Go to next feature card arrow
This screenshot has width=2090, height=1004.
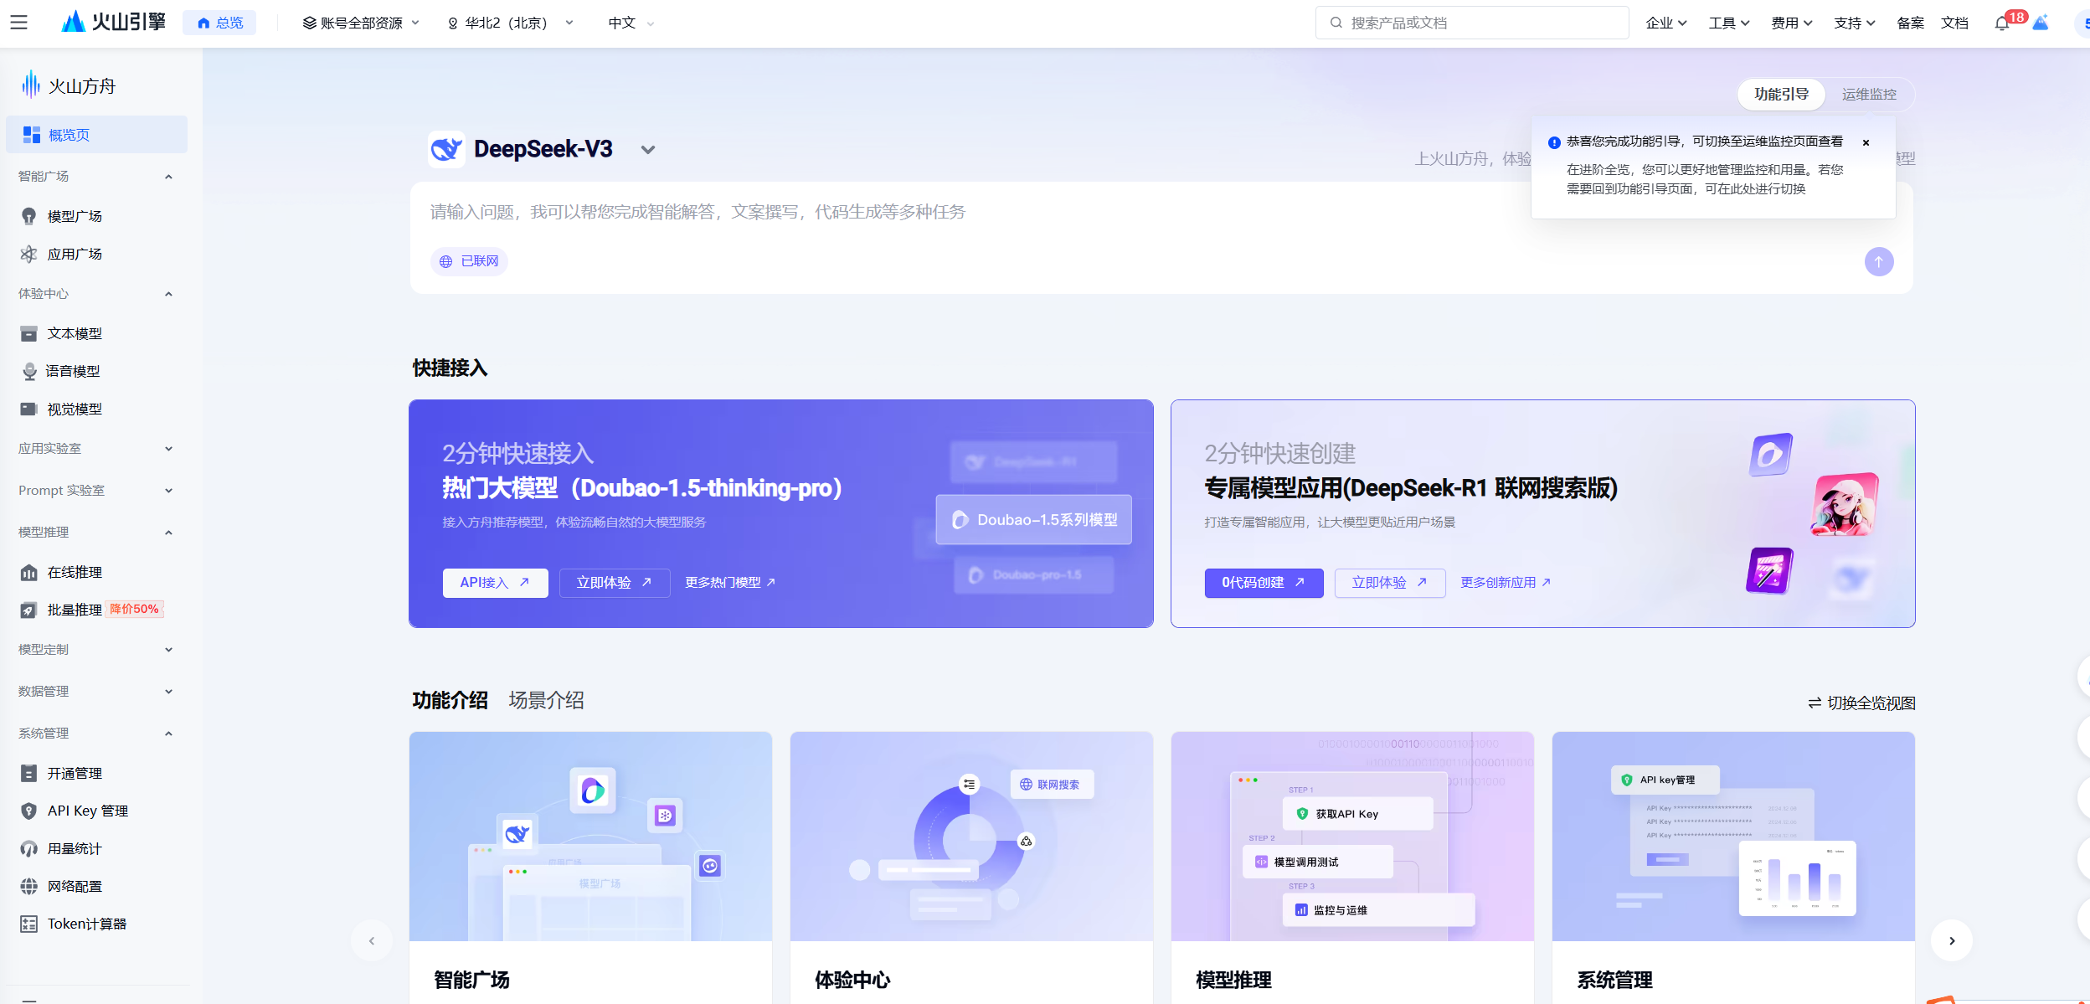point(1951,940)
